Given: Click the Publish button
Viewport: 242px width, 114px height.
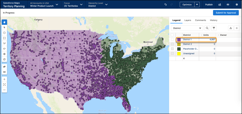Looking at the screenshot, I should tap(209, 4).
